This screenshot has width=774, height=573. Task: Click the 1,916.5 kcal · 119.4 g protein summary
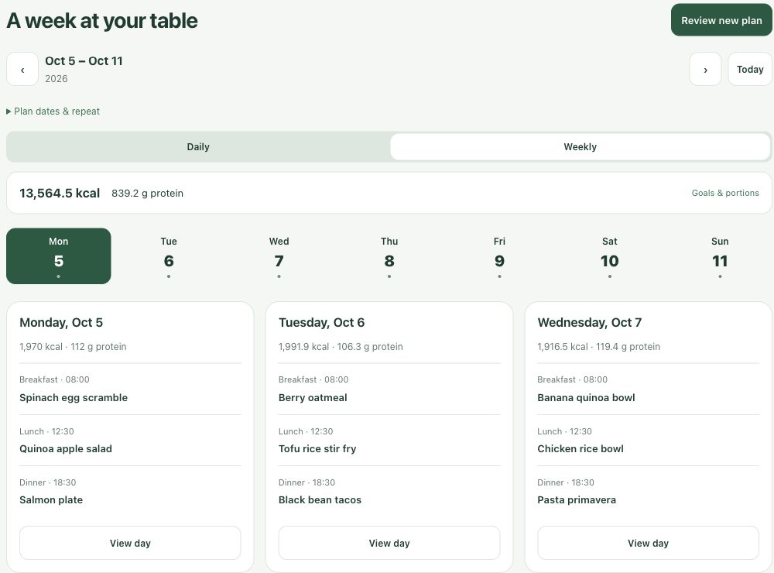[x=599, y=347]
